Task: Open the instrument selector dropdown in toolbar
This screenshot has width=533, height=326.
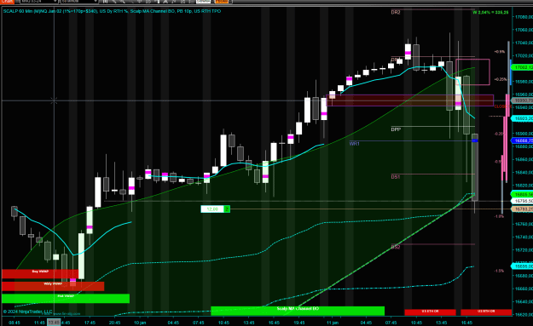Action: pyautogui.click(x=38, y=2)
